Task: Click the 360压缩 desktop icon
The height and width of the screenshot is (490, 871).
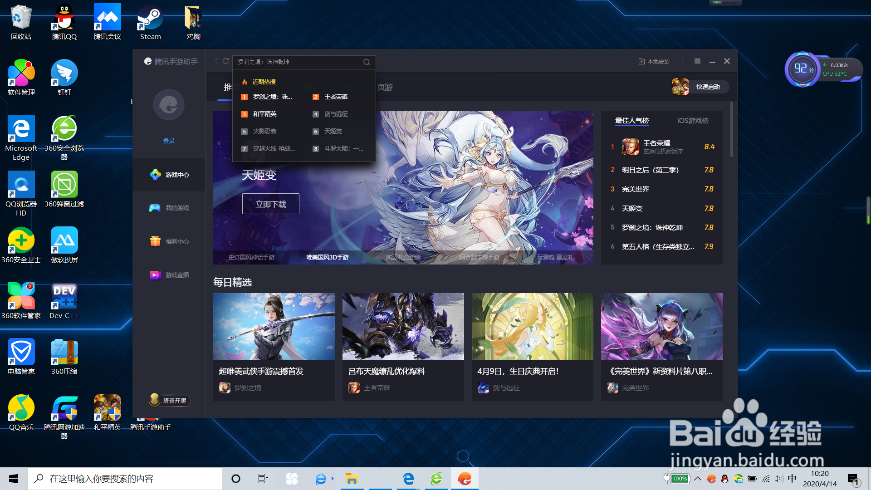Action: [x=64, y=357]
